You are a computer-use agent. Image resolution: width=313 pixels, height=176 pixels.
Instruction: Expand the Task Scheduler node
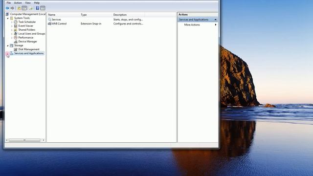coord(12,22)
